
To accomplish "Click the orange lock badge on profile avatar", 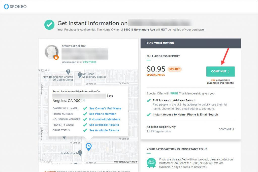I will click(x=56, y=57).
